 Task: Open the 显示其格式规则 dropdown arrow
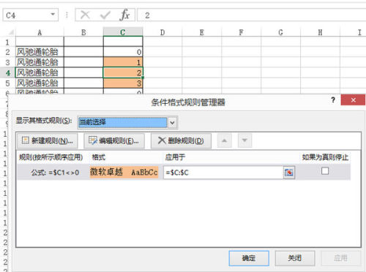point(172,122)
